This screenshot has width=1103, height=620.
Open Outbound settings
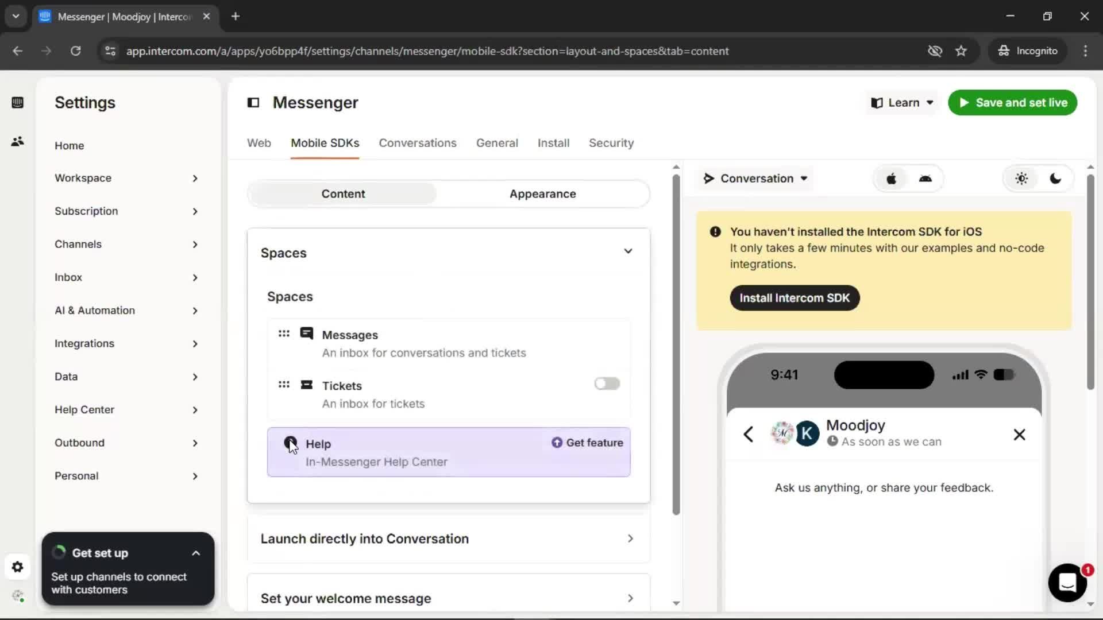(x=126, y=443)
